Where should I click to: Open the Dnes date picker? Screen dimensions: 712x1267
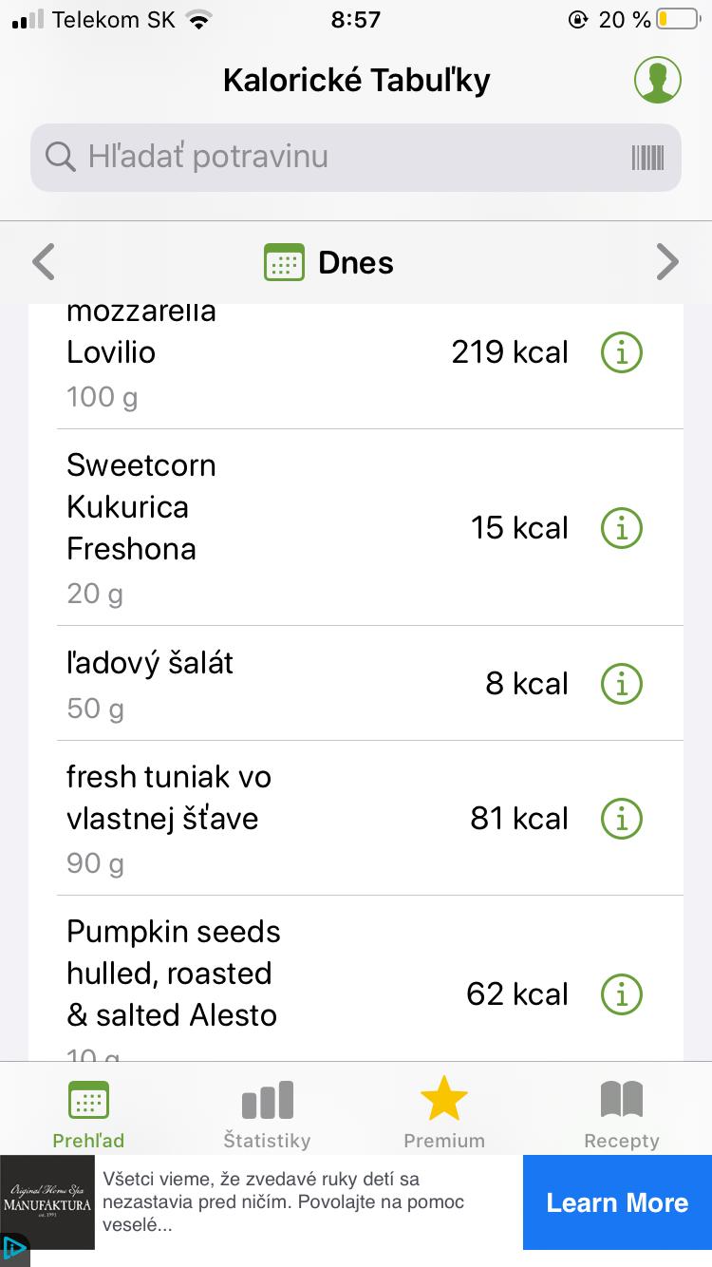point(356,263)
